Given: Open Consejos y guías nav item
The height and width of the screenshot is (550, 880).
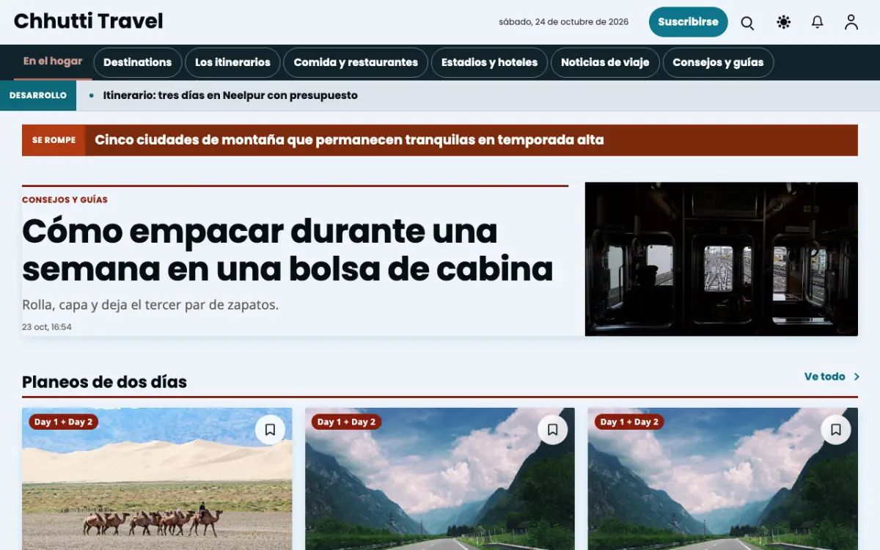Looking at the screenshot, I should coord(718,62).
